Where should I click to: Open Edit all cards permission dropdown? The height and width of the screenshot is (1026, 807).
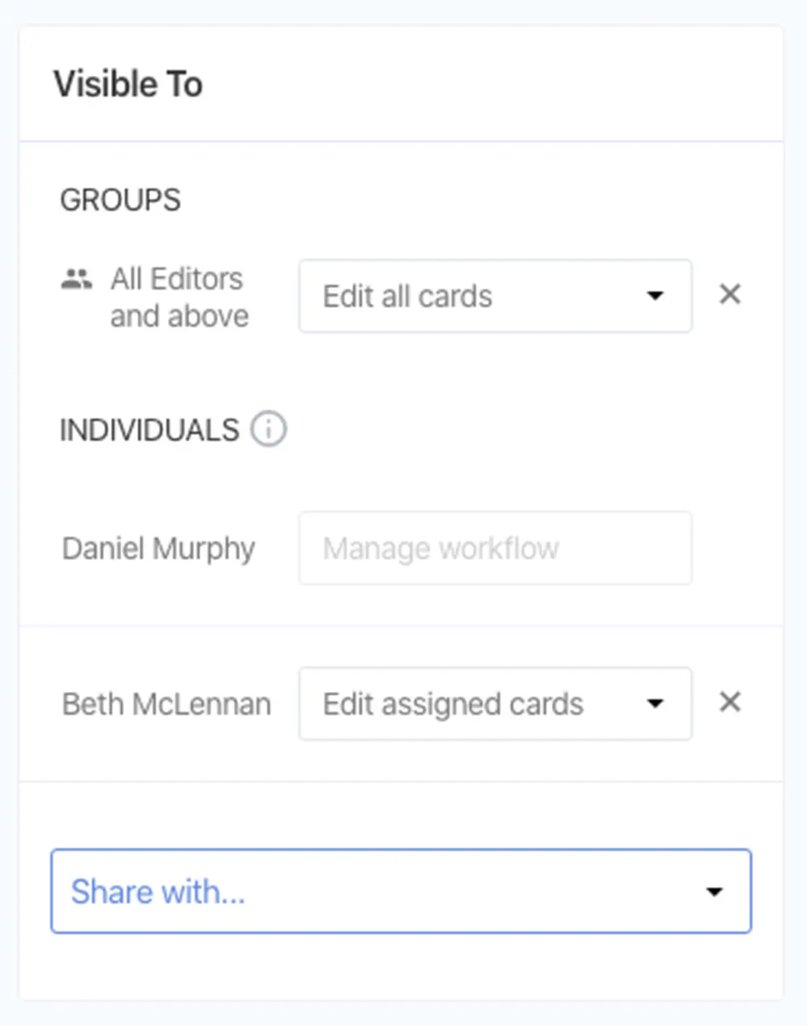(496, 296)
